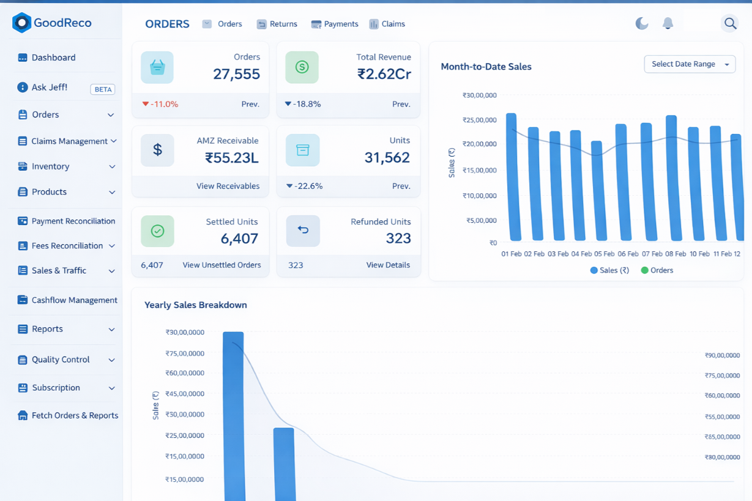Viewport: 752px width, 501px height.
Task: Toggle Orders series in chart legend
Action: pyautogui.click(x=657, y=270)
